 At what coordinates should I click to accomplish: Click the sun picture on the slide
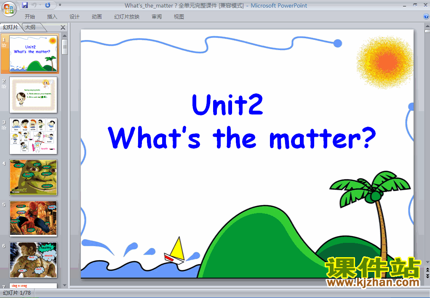(385, 62)
